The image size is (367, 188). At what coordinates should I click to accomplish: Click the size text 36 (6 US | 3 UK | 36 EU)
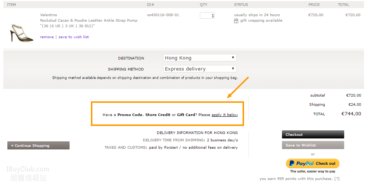[x=67, y=26]
